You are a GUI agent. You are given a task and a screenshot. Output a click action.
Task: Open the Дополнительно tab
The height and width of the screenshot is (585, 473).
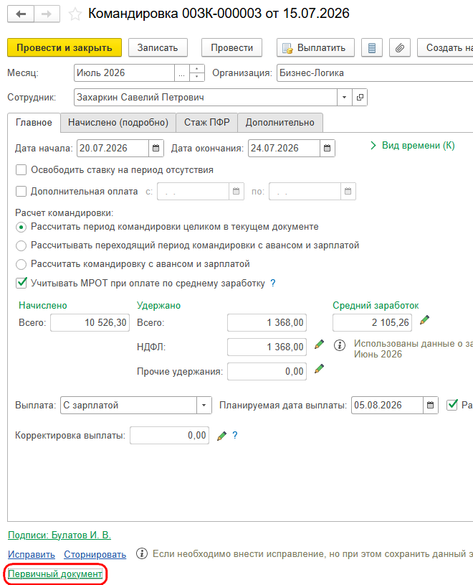pyautogui.click(x=279, y=123)
